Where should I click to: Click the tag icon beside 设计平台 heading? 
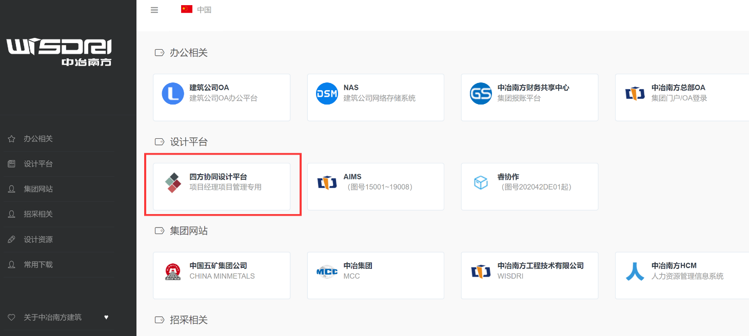pyautogui.click(x=159, y=142)
